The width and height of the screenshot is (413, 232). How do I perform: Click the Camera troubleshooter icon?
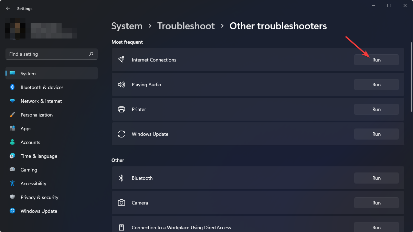pos(121,202)
